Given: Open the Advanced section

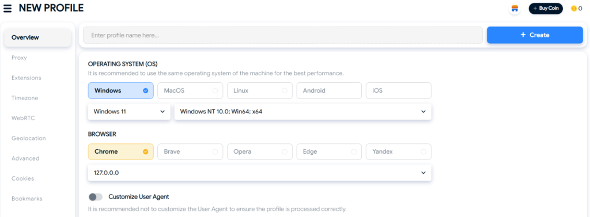Looking at the screenshot, I should point(25,158).
